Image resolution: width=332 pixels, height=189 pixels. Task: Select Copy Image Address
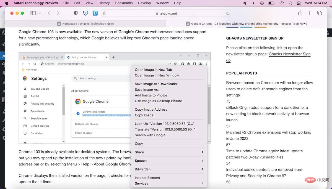(169, 110)
